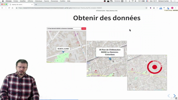
Task: Go back to the previous page
Action: point(2,8)
